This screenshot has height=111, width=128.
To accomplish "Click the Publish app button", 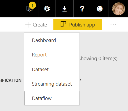I will coord(78,25).
